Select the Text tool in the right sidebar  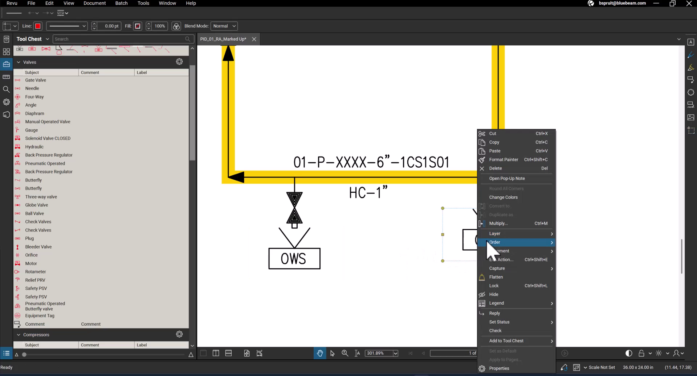coord(691,42)
